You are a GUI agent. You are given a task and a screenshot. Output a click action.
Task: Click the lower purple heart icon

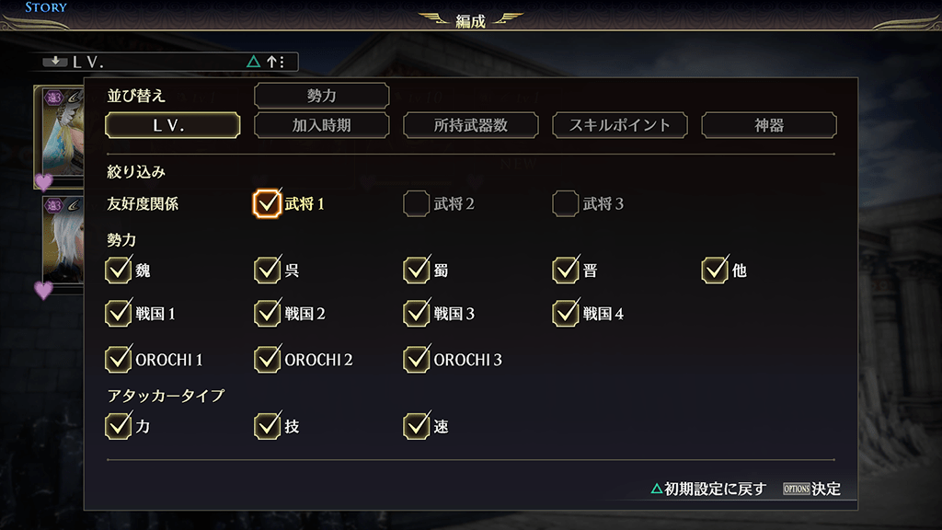click(x=43, y=291)
